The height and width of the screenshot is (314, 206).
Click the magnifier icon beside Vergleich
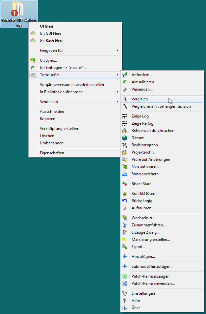tap(125, 99)
